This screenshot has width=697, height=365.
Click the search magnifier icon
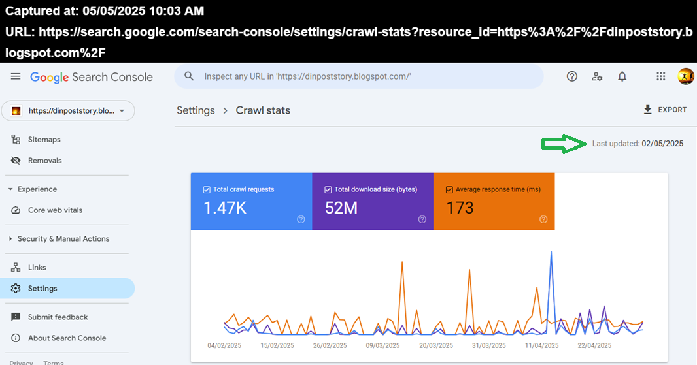tap(189, 76)
